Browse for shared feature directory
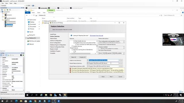The height and width of the screenshot is (103, 184). (x=121, y=63)
